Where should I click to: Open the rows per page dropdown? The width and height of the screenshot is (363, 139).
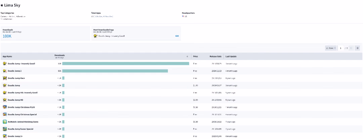331,48
